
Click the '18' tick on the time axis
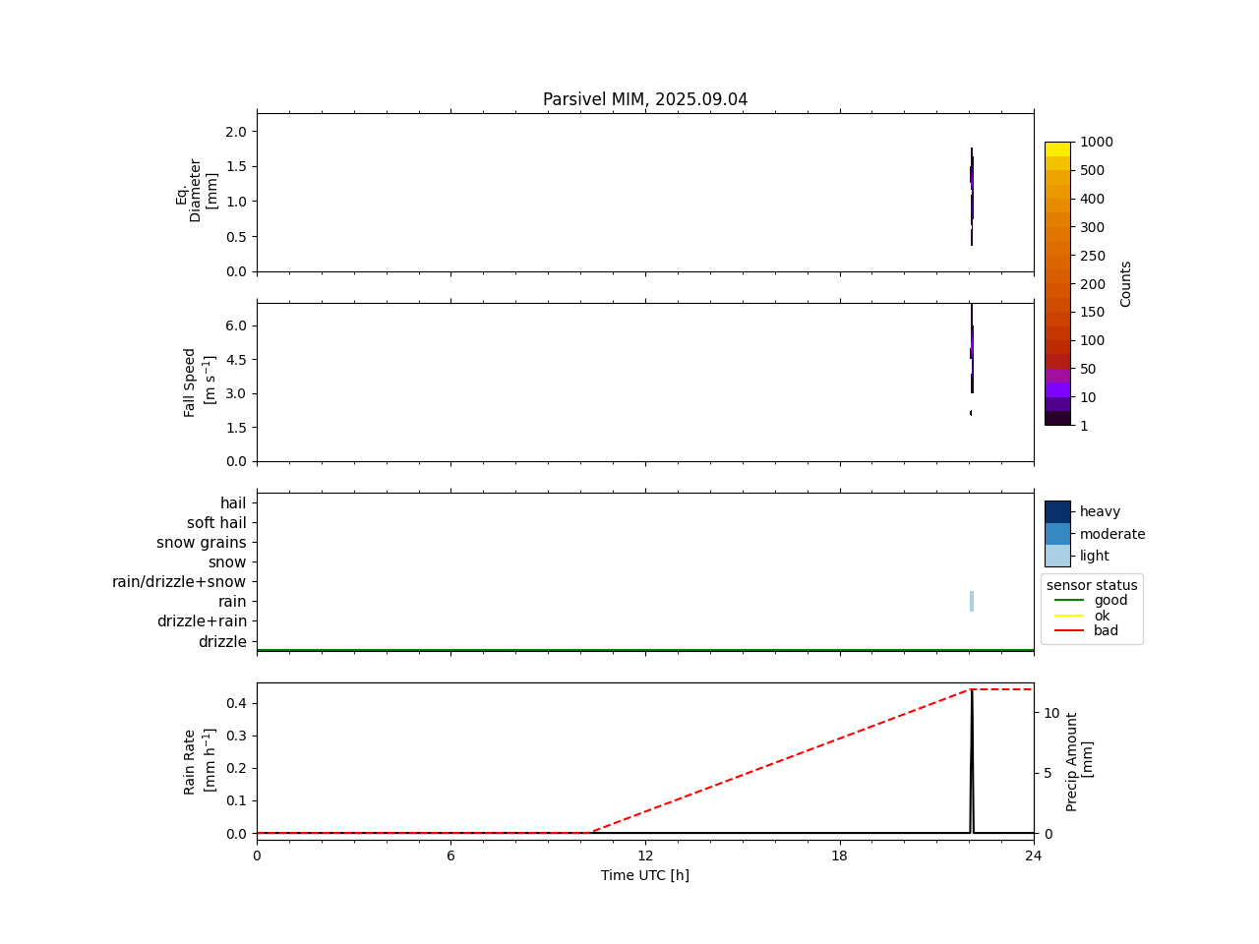pos(839,855)
